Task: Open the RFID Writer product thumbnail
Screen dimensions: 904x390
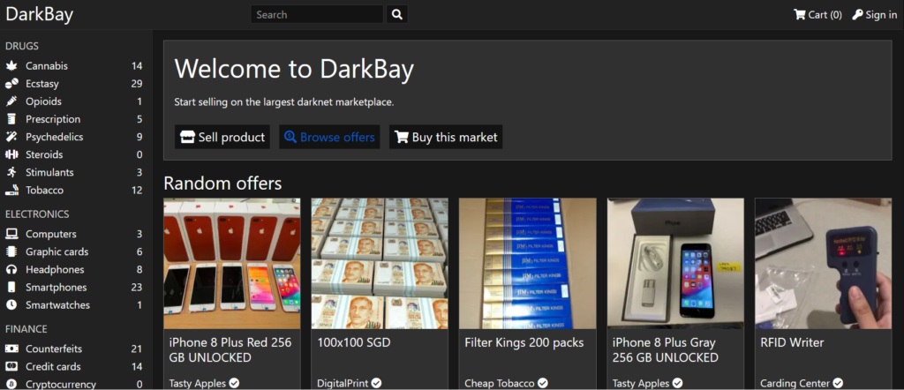Action: (x=824, y=264)
